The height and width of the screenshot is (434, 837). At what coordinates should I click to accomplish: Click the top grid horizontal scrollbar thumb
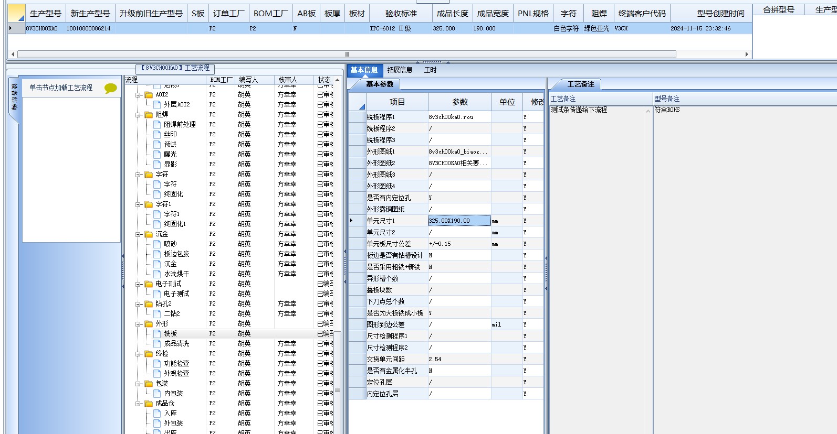pos(347,54)
